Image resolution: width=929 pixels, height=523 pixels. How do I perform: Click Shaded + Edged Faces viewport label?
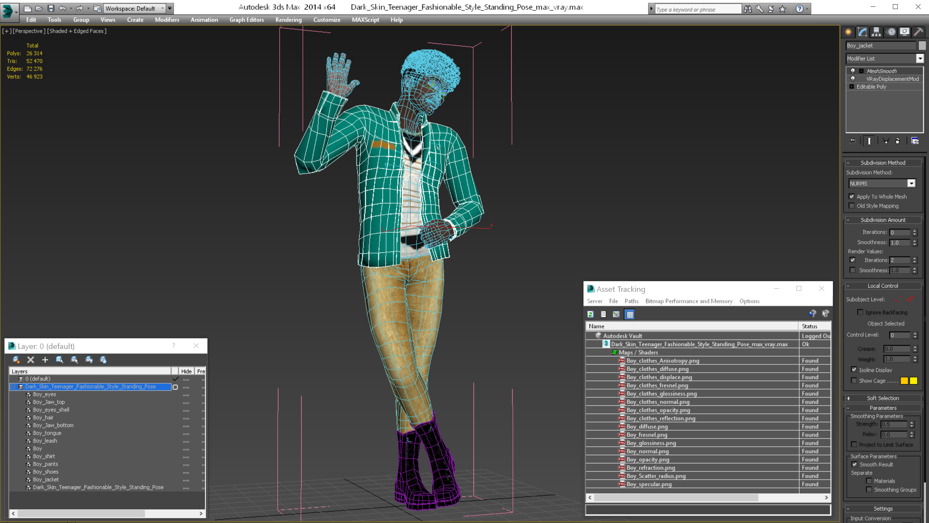coord(77,31)
